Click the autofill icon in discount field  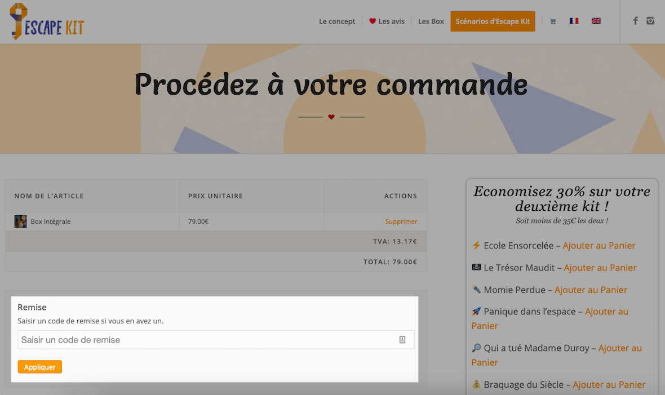point(402,340)
